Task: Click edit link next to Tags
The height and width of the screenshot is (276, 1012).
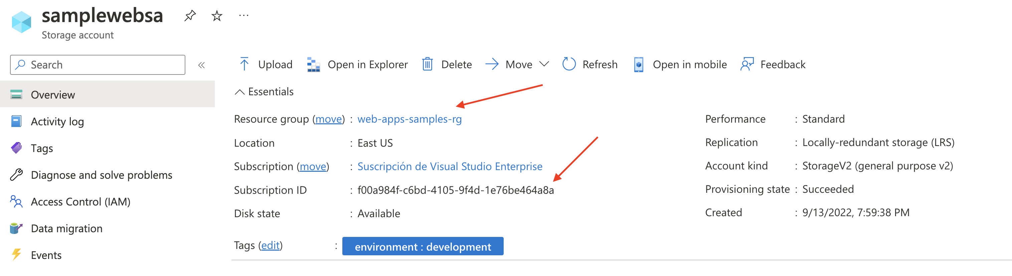Action: pos(270,245)
